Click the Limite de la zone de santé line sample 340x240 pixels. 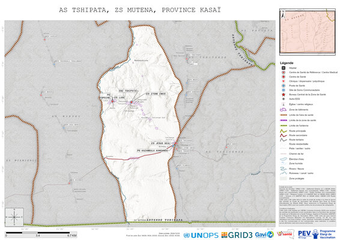284,120
